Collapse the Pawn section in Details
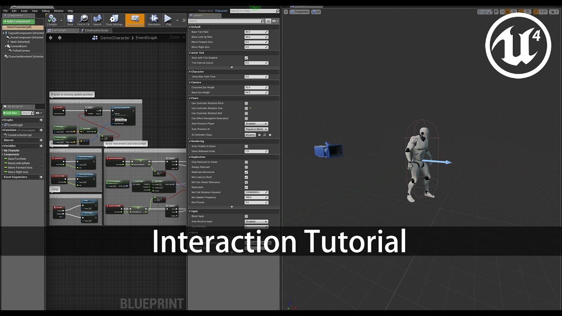Viewport: 562px width, 316px height. coord(190,98)
